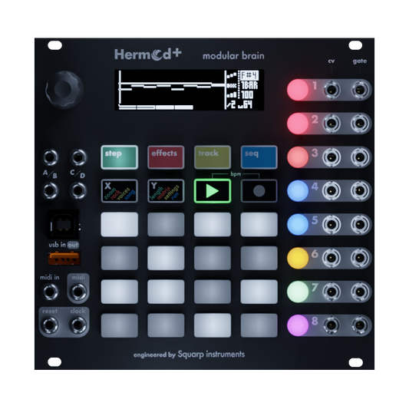
Task: Click the midi output jack
Action: tap(78, 292)
